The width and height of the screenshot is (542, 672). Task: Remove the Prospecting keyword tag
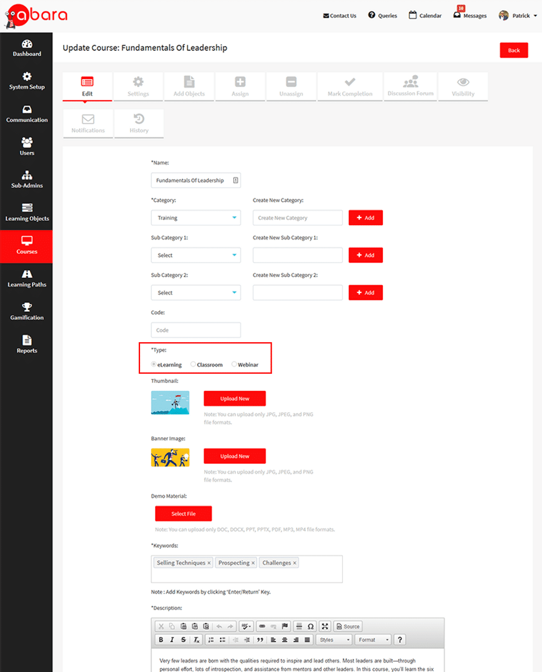coord(253,562)
